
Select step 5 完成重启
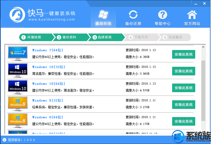coord(175,37)
